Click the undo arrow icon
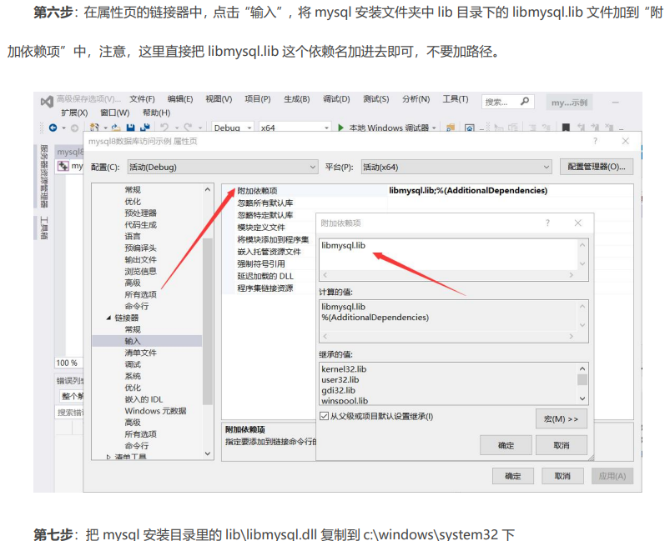670x541 pixels. 164,128
